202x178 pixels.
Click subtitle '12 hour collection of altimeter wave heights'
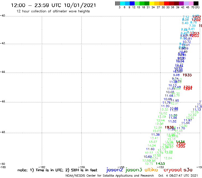pos(53,11)
